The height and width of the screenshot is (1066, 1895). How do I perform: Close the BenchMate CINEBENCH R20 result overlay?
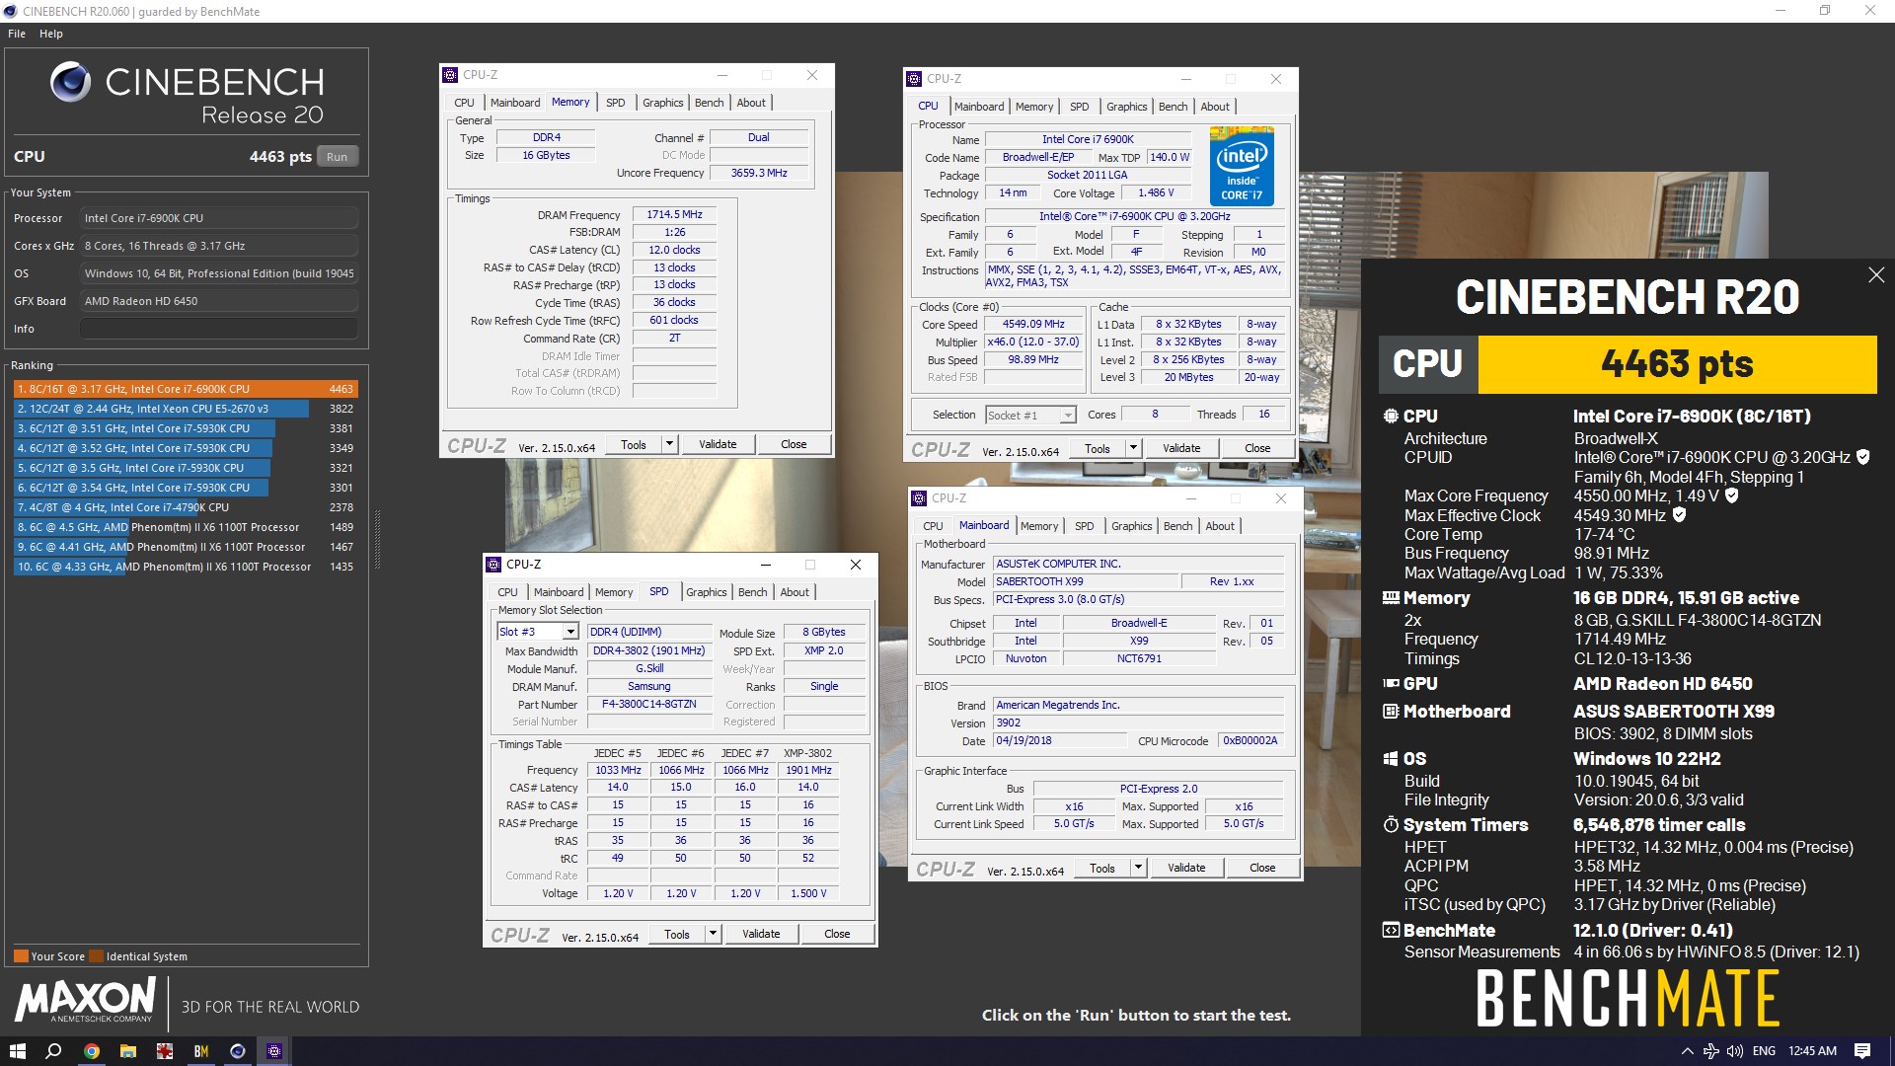1876,275
